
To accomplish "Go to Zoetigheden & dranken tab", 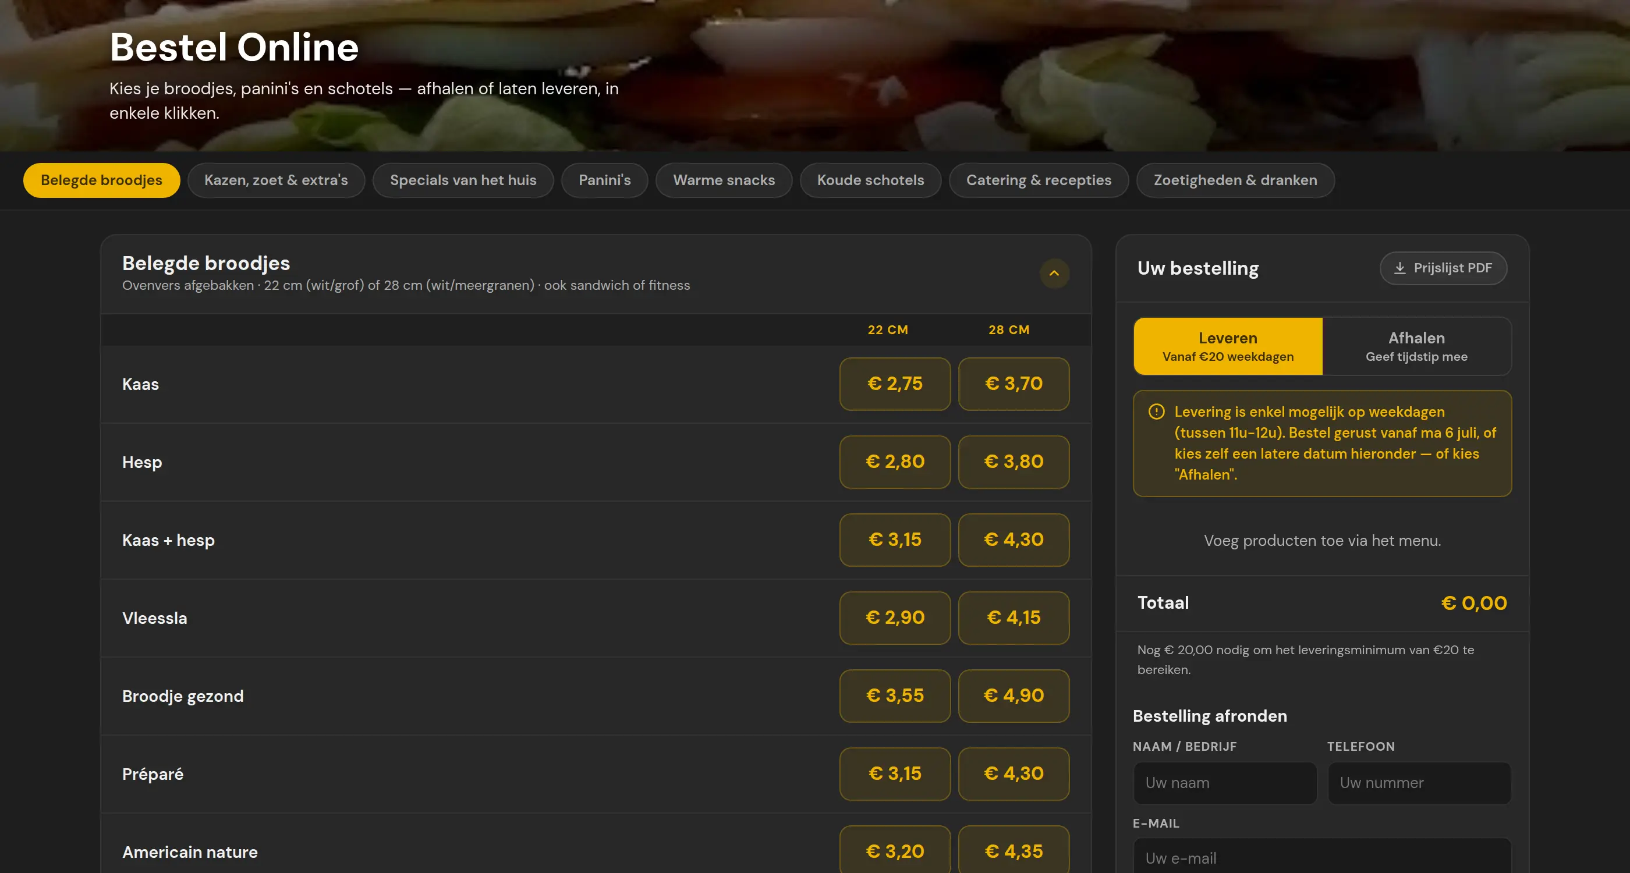I will tap(1235, 180).
